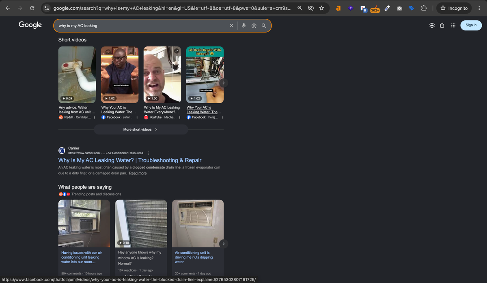Open Google quick settings gear
Image resolution: width=487 pixels, height=283 pixels.
432,26
